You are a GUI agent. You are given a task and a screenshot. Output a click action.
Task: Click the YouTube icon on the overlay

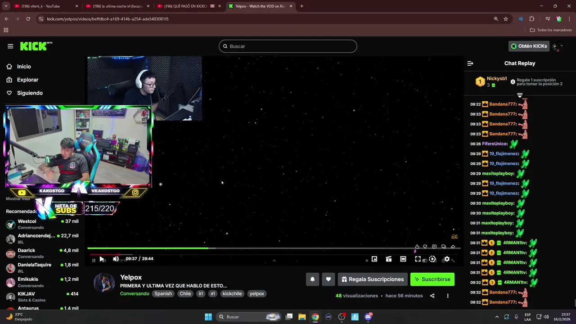coord(22,193)
